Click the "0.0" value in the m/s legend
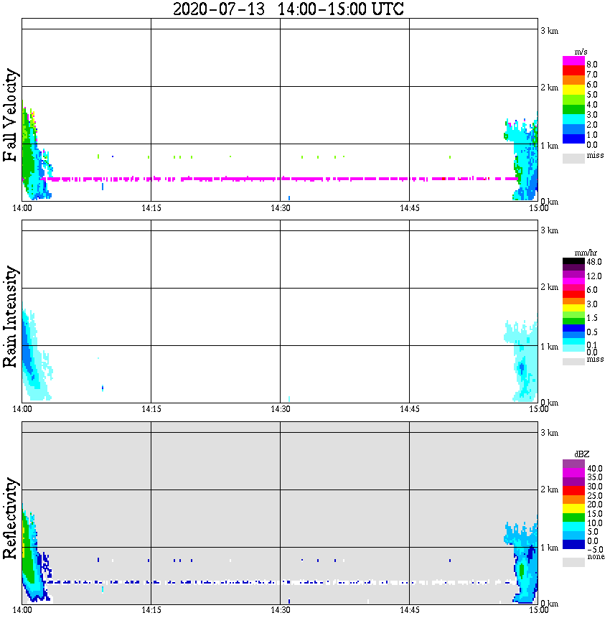Screen dimensions: 610x623 click(x=592, y=145)
